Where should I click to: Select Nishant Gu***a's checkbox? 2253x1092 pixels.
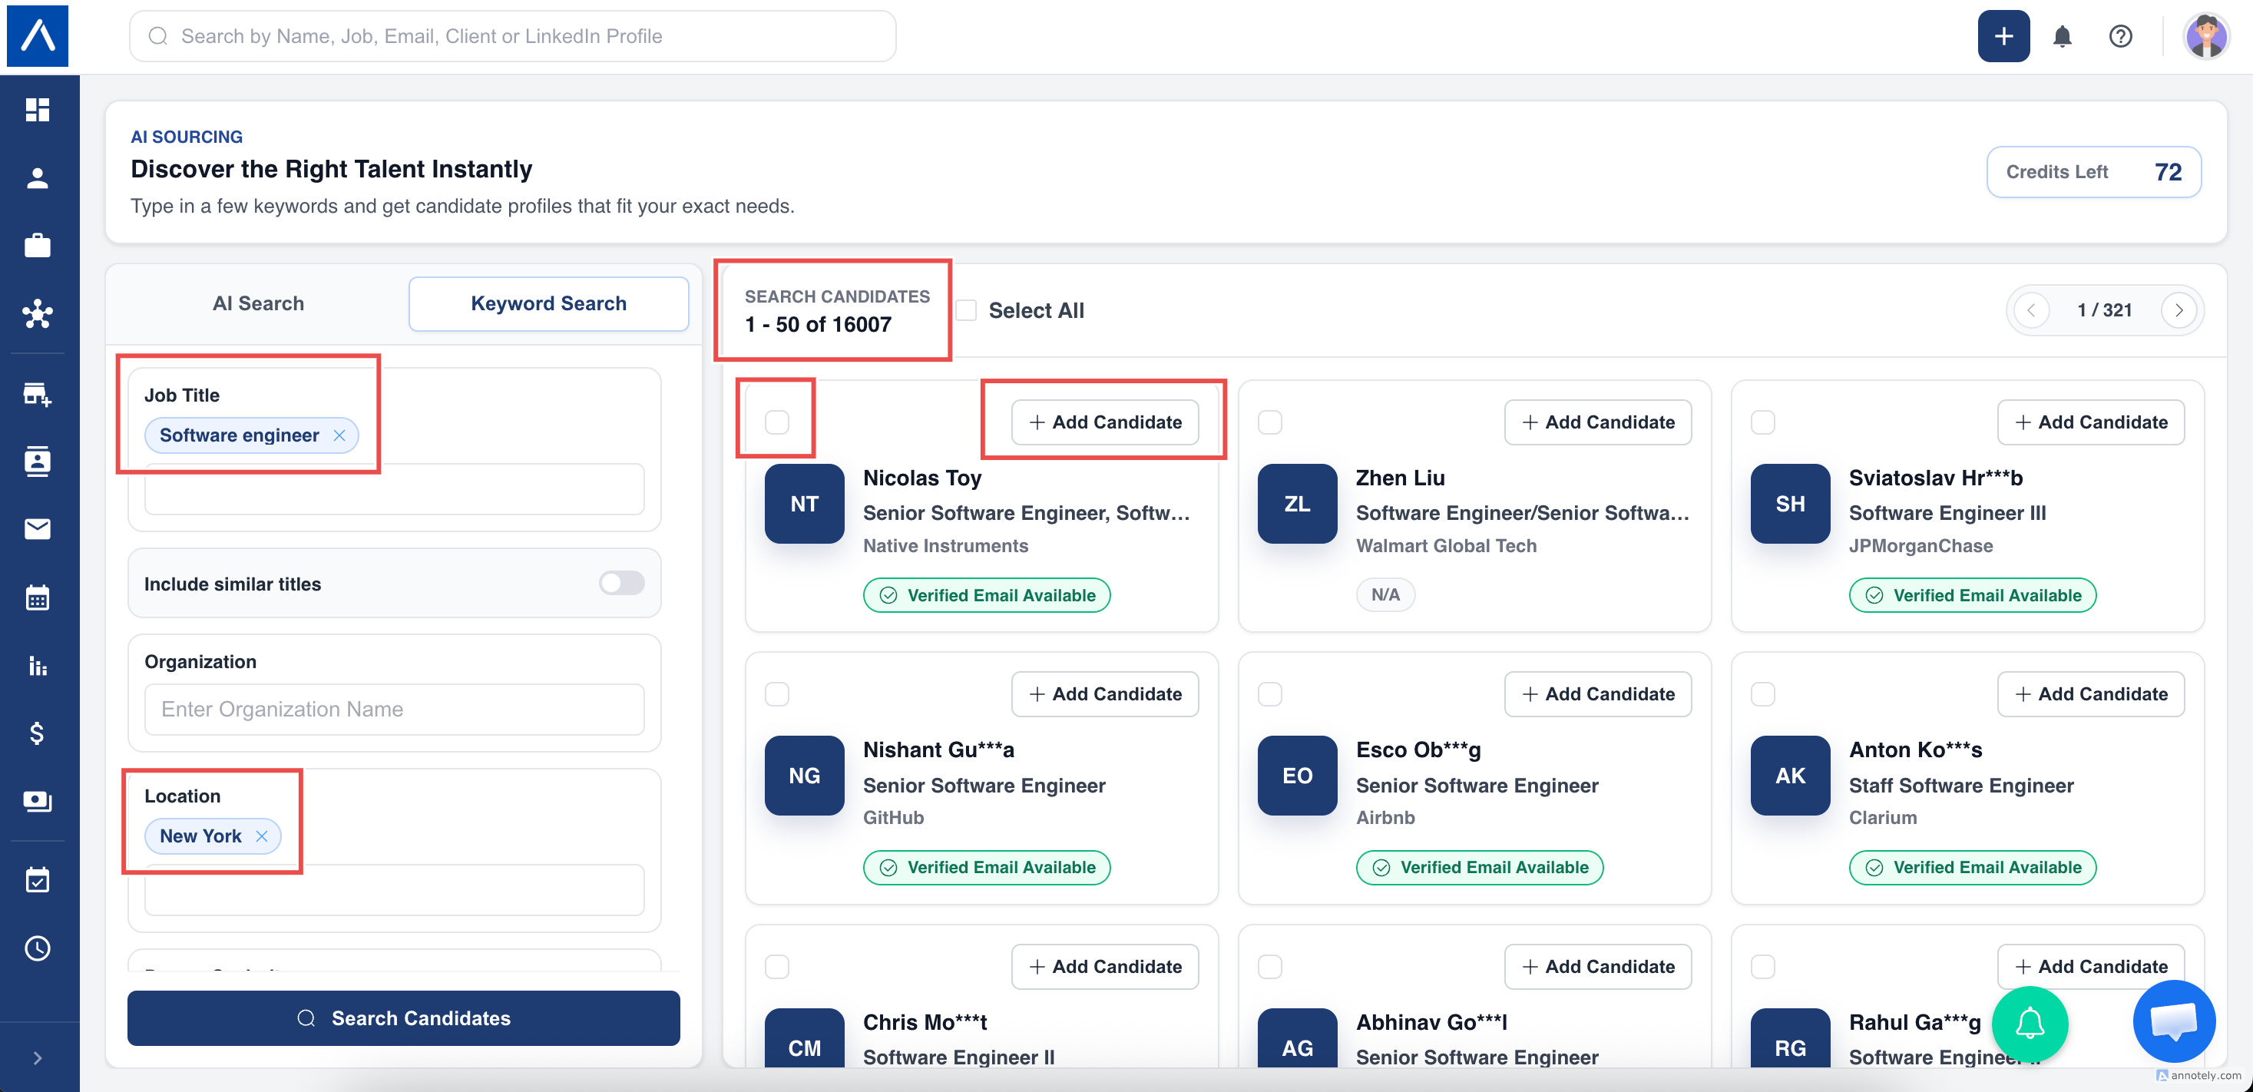pos(776,694)
